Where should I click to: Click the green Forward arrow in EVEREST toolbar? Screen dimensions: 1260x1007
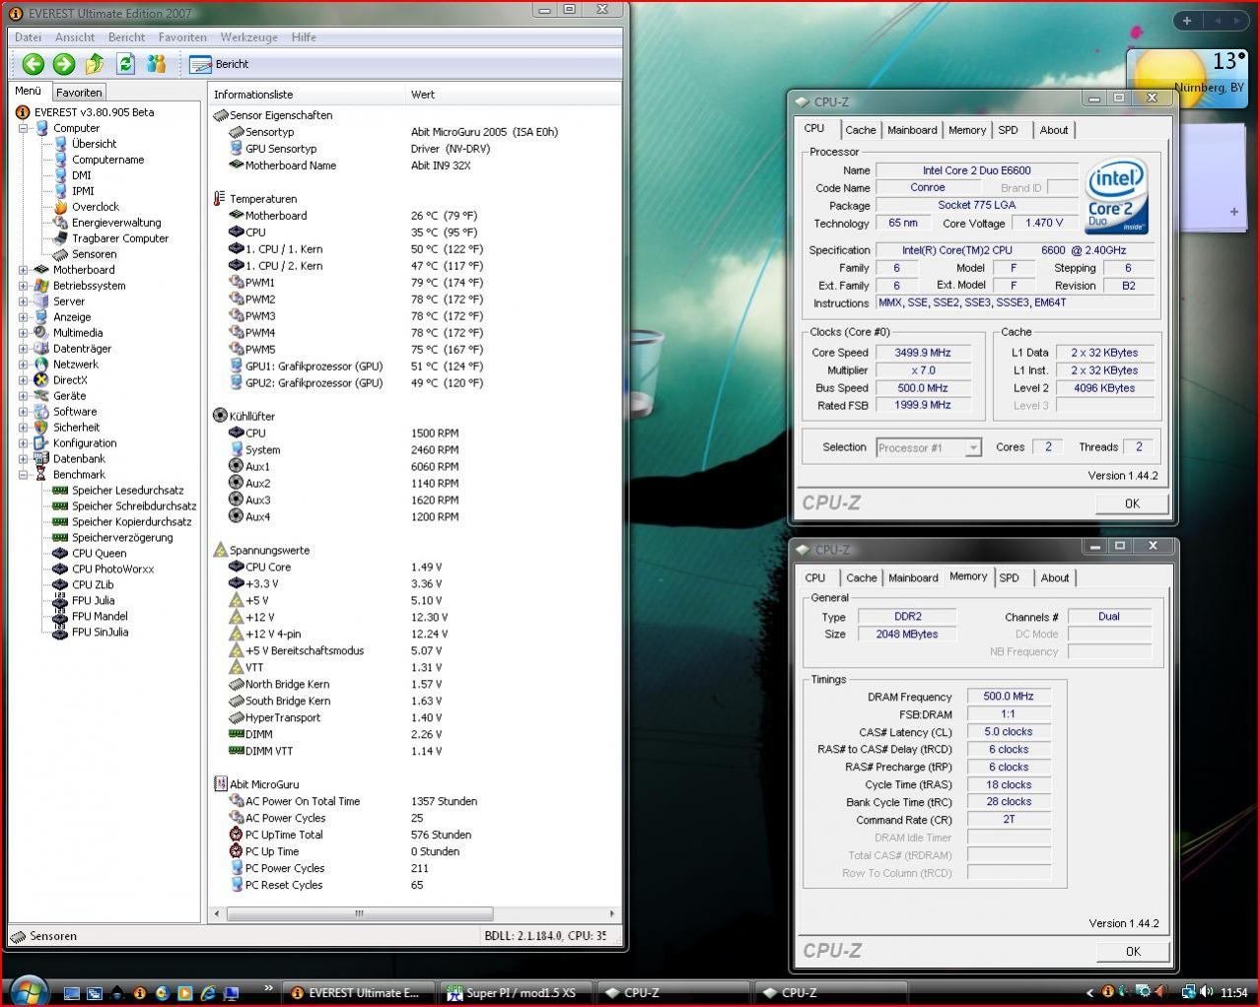point(64,64)
